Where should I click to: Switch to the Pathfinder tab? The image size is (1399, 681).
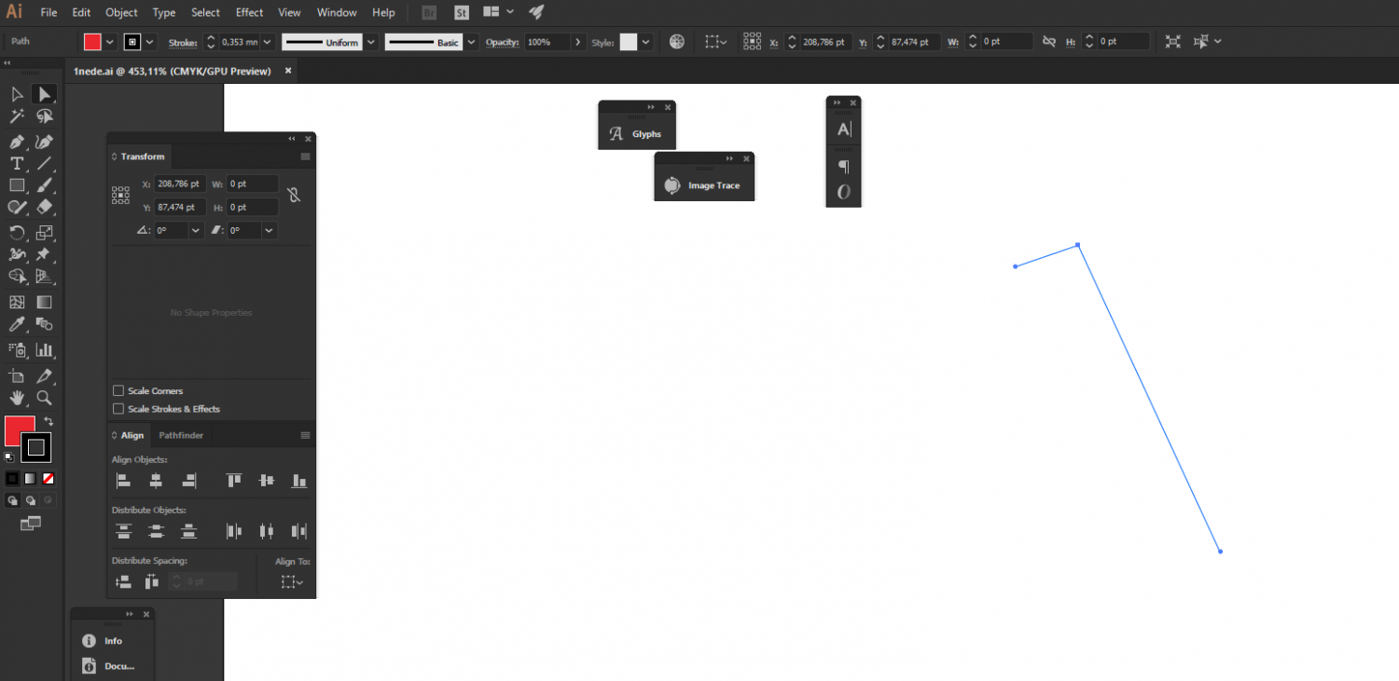pos(181,435)
